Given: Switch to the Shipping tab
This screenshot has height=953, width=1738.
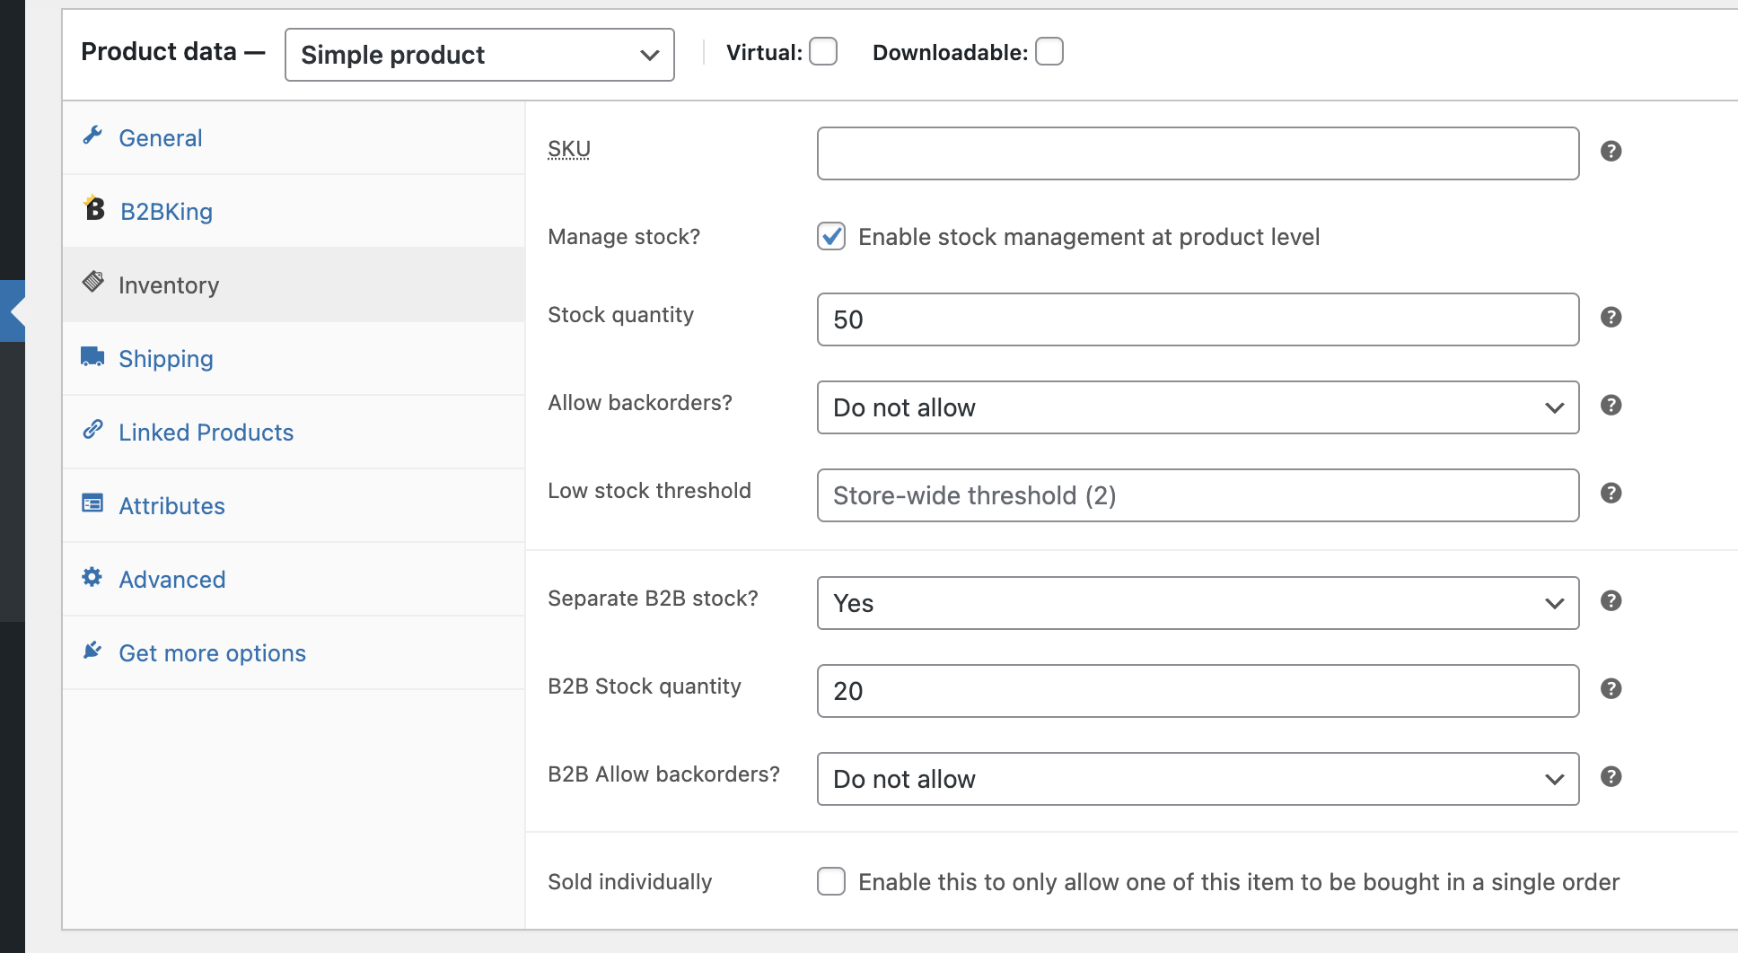Looking at the screenshot, I should pyautogui.click(x=166, y=358).
